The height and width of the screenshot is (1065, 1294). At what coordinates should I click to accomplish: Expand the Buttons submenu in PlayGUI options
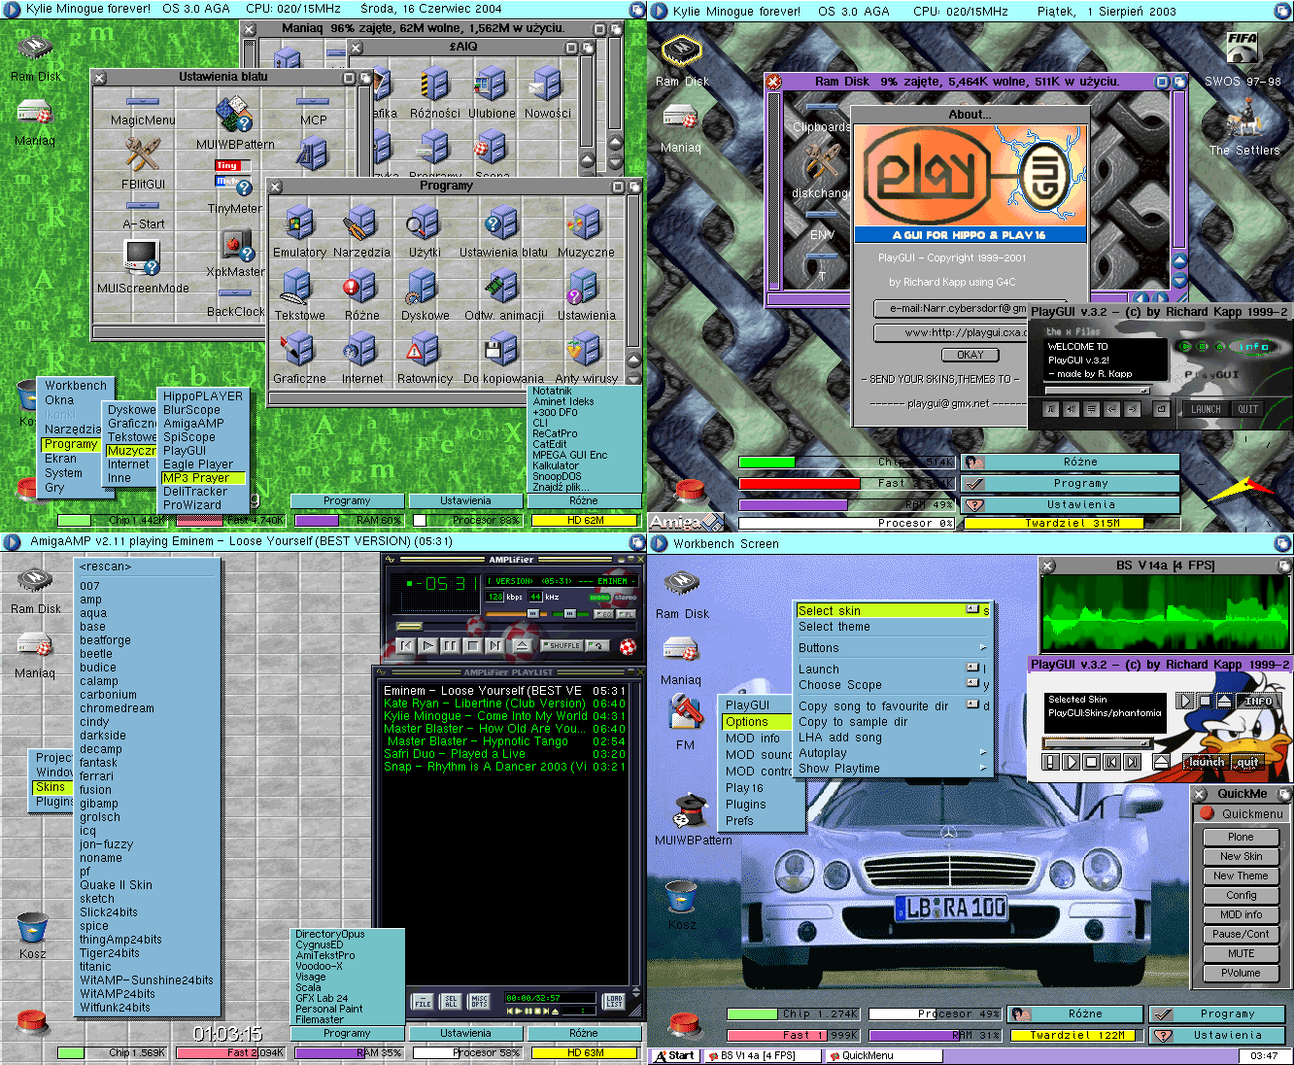coord(892,648)
